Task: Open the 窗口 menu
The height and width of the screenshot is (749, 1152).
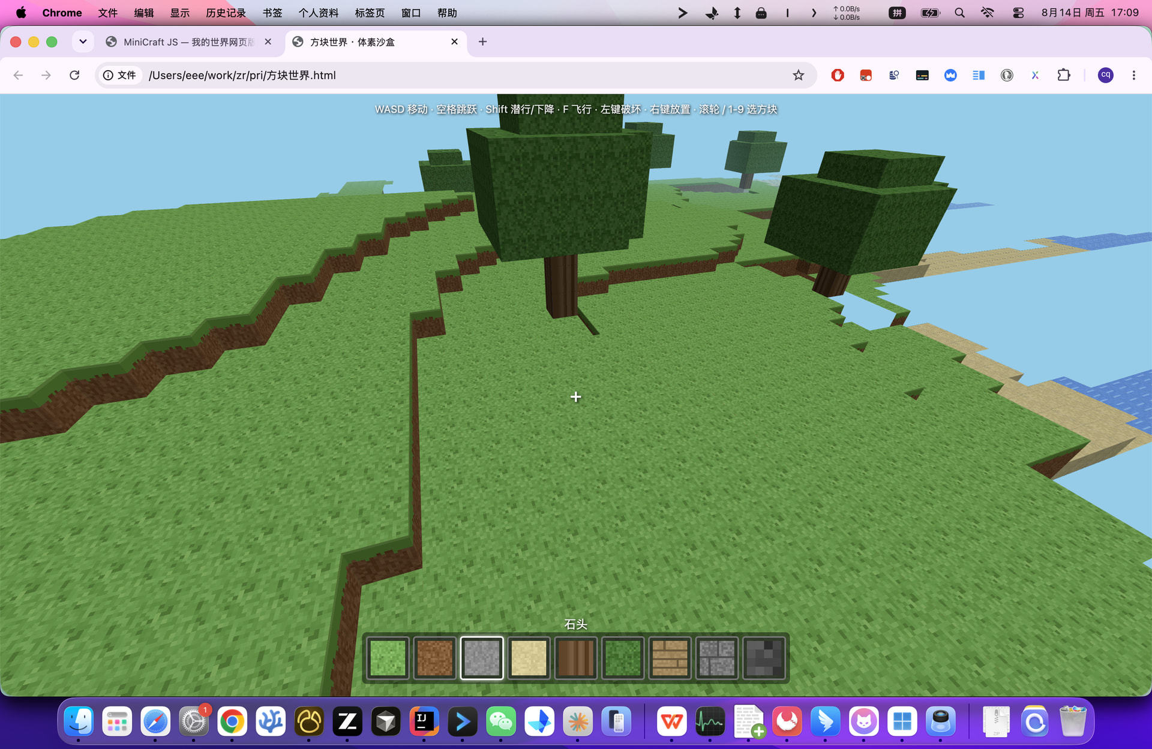Action: point(411,13)
